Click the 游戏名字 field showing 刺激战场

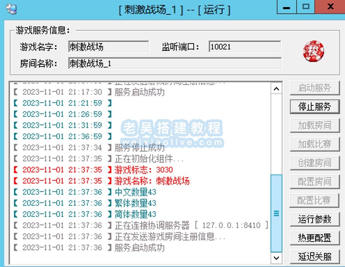(108, 47)
